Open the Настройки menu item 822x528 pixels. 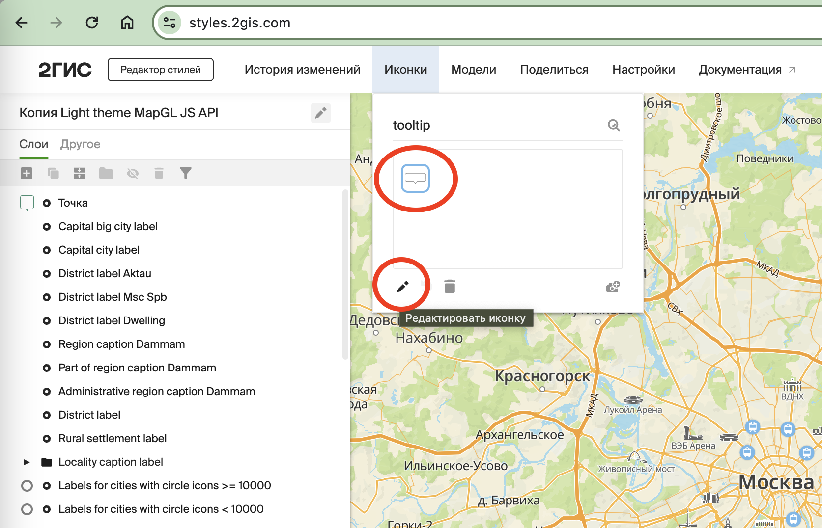coord(644,70)
